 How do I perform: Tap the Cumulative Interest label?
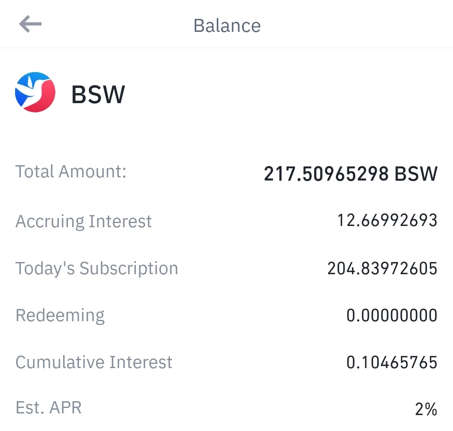94,362
